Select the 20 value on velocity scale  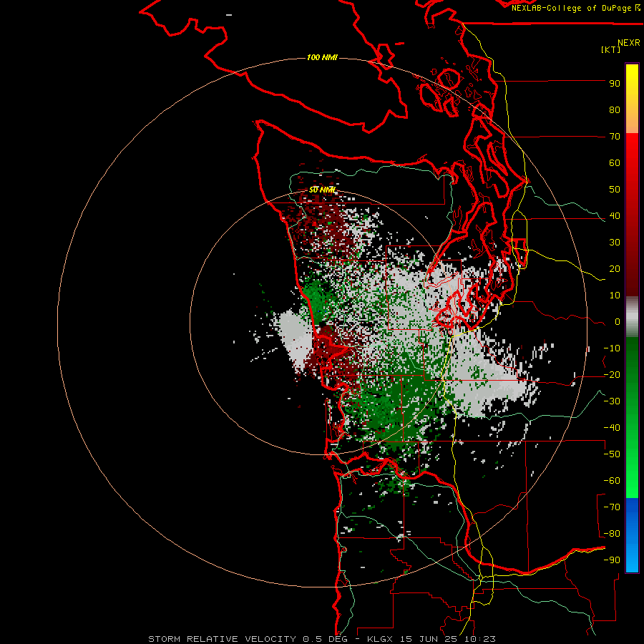615,269
